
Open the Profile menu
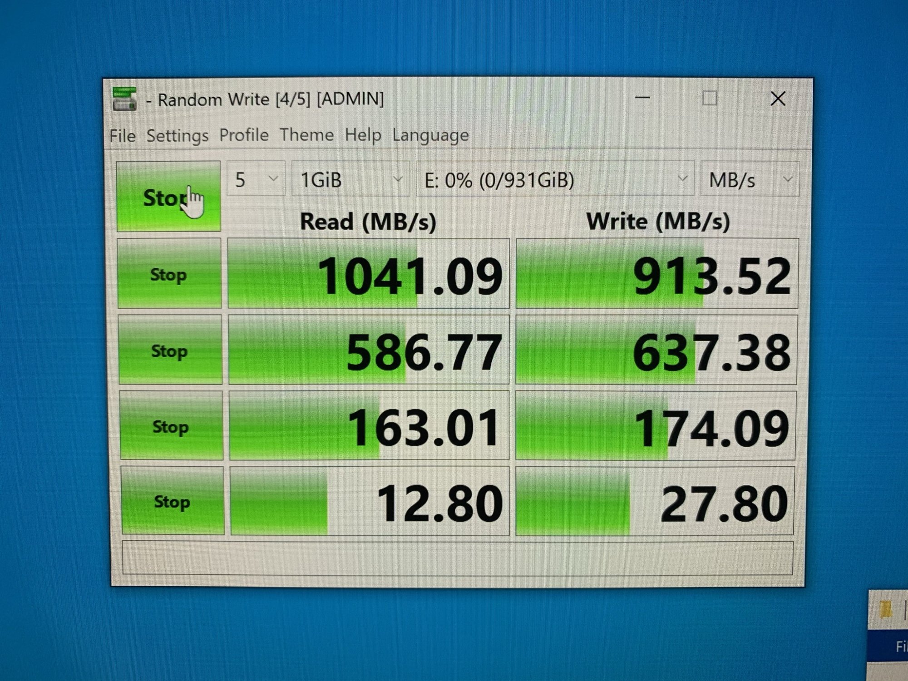coord(244,135)
